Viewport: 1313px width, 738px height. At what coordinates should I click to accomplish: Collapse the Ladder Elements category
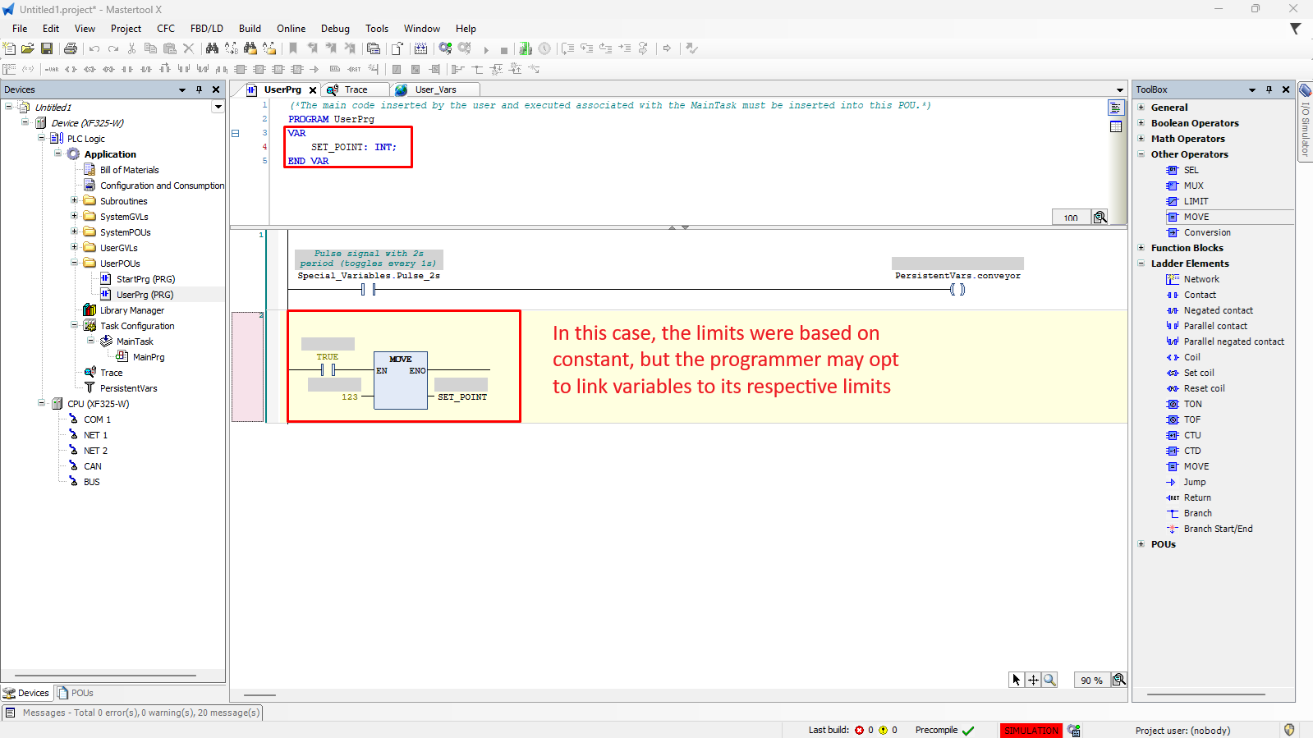pyautogui.click(x=1141, y=264)
